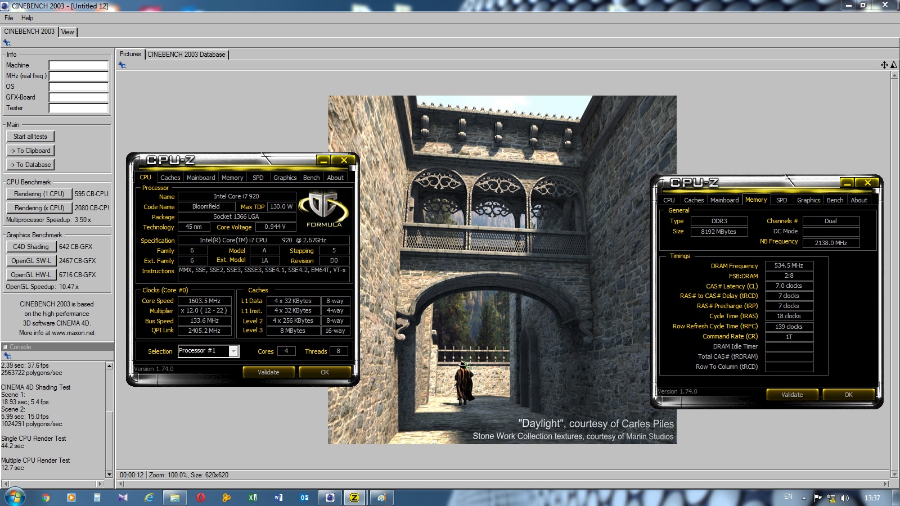Run Rendering (x CPU) benchmark
Viewport: 900px width, 506px height.
click(39, 208)
